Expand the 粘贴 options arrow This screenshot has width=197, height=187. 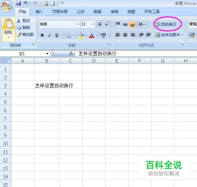click(x=8, y=38)
